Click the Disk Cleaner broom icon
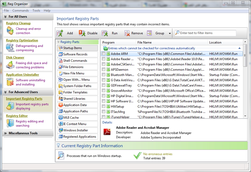Viewport: 251px width, 172px height. (10, 65)
